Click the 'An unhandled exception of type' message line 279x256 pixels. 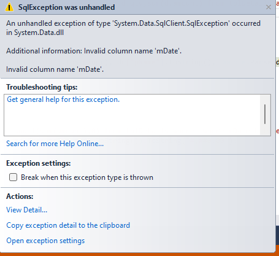133,23
